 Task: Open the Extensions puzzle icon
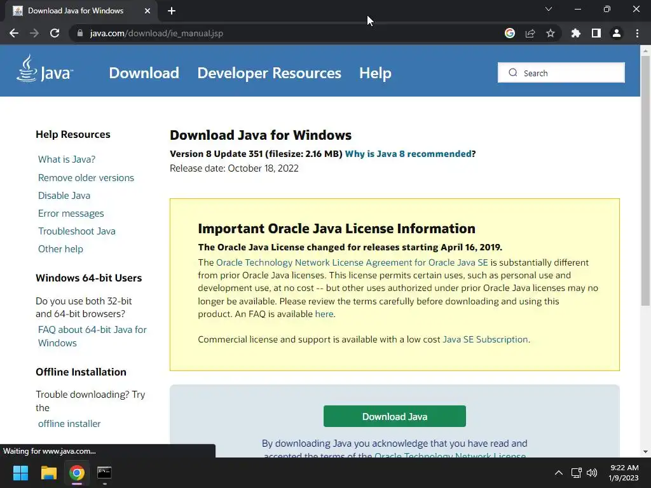[575, 33]
